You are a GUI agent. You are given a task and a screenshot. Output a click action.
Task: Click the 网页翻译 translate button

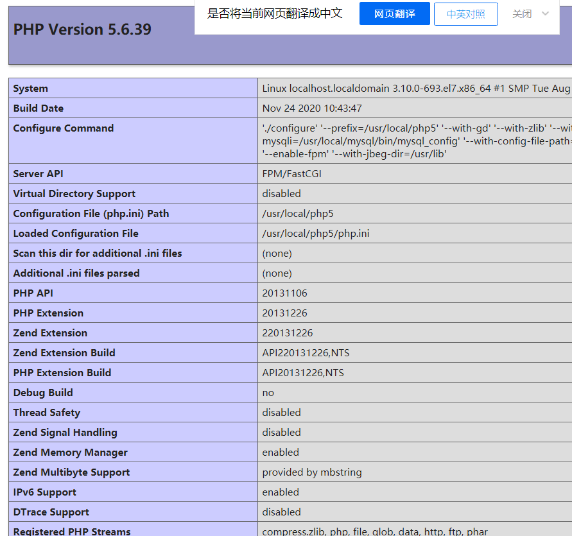point(394,13)
